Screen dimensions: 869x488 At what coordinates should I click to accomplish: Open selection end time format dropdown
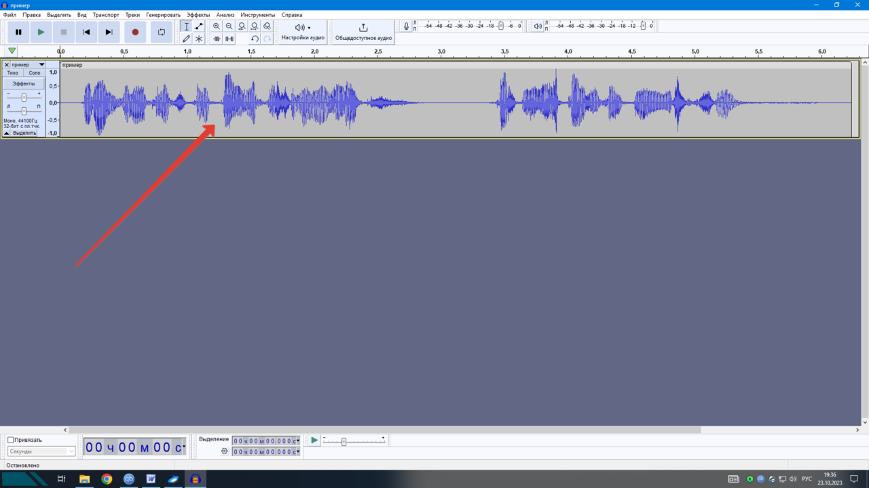pos(297,451)
